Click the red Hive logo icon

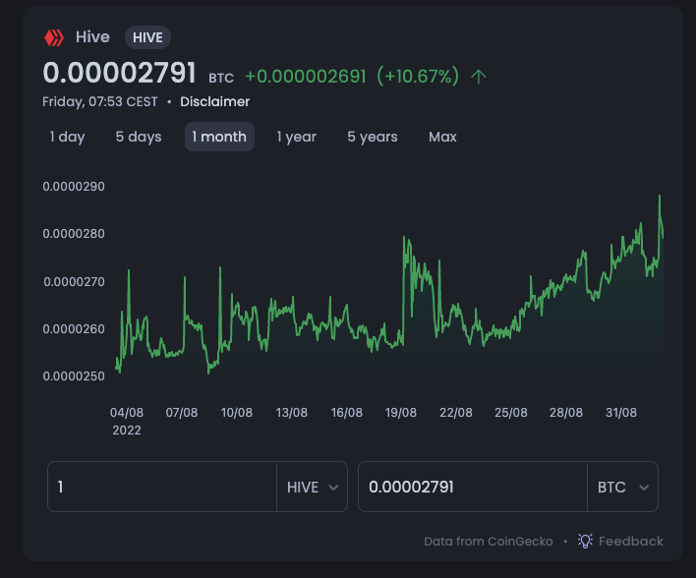(x=54, y=37)
